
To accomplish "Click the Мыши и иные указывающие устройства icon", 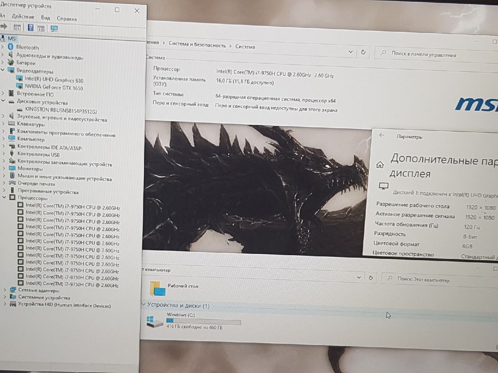I will (12, 175).
